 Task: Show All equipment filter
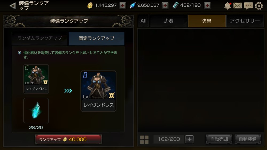143,21
